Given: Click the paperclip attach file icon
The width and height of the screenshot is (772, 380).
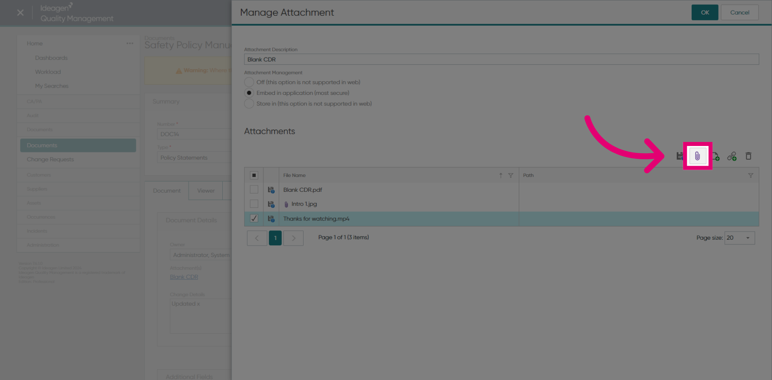Looking at the screenshot, I should [698, 156].
